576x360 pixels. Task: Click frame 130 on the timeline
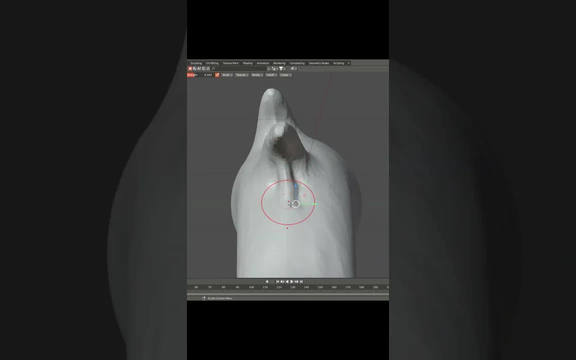pos(292,287)
